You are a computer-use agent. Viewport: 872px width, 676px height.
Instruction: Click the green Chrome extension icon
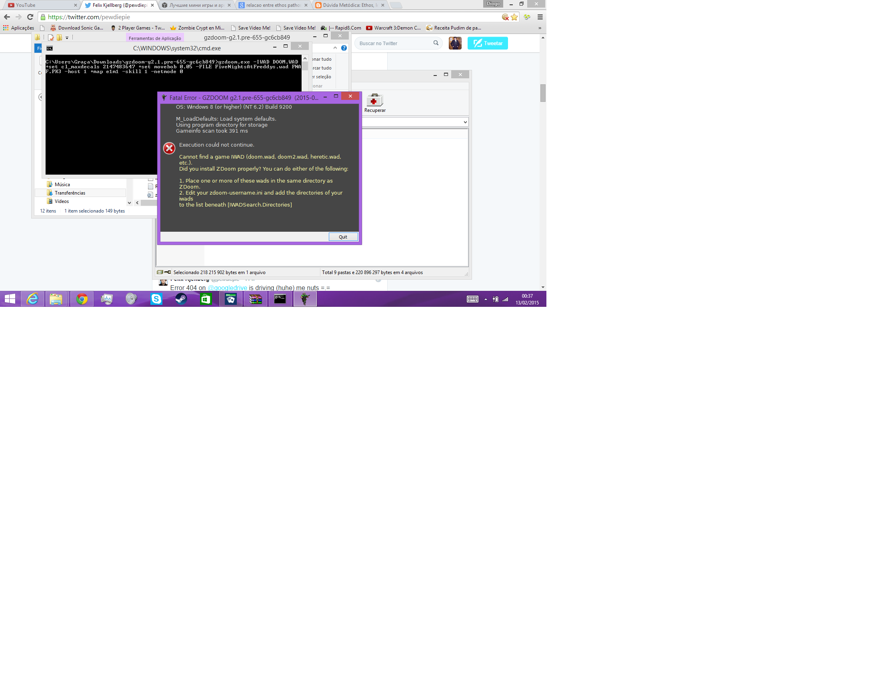(x=527, y=17)
